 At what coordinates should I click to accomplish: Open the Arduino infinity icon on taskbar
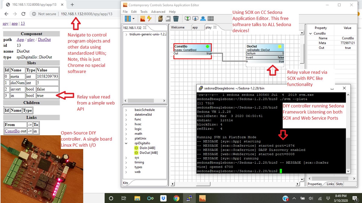tap(150, 198)
